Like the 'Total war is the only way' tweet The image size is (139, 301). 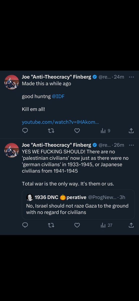77,225
